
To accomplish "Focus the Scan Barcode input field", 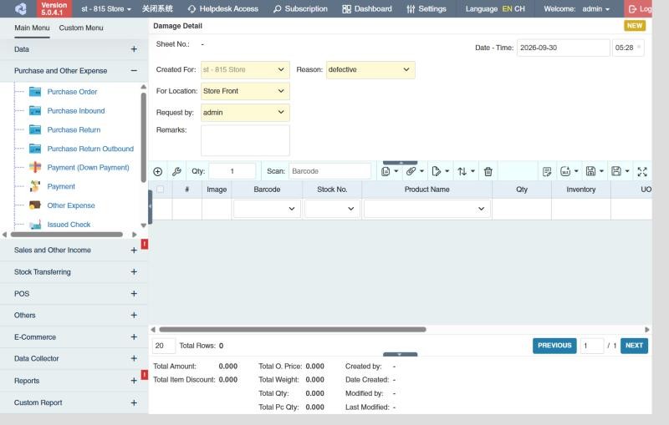I will point(329,171).
